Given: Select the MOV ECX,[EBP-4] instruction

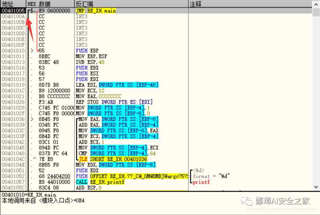Looking at the screenshot, I should [x=119, y=136].
